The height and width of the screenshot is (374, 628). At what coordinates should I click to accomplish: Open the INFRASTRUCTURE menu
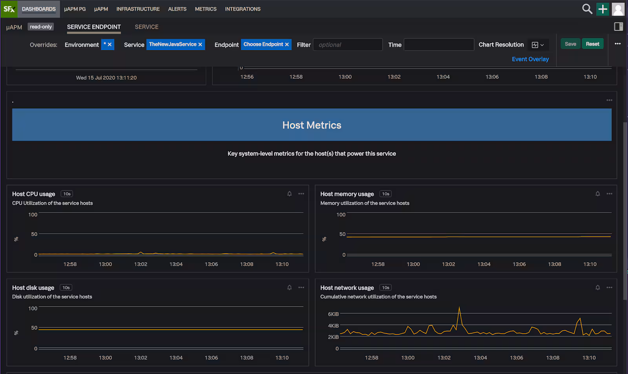pyautogui.click(x=138, y=9)
